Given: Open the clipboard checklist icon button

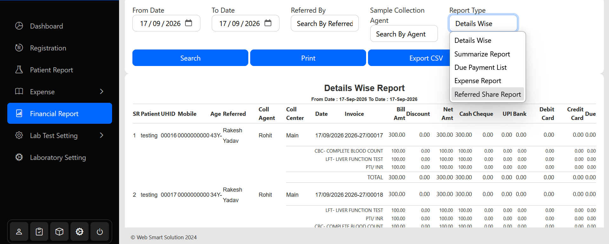Looking at the screenshot, I should pos(39,232).
